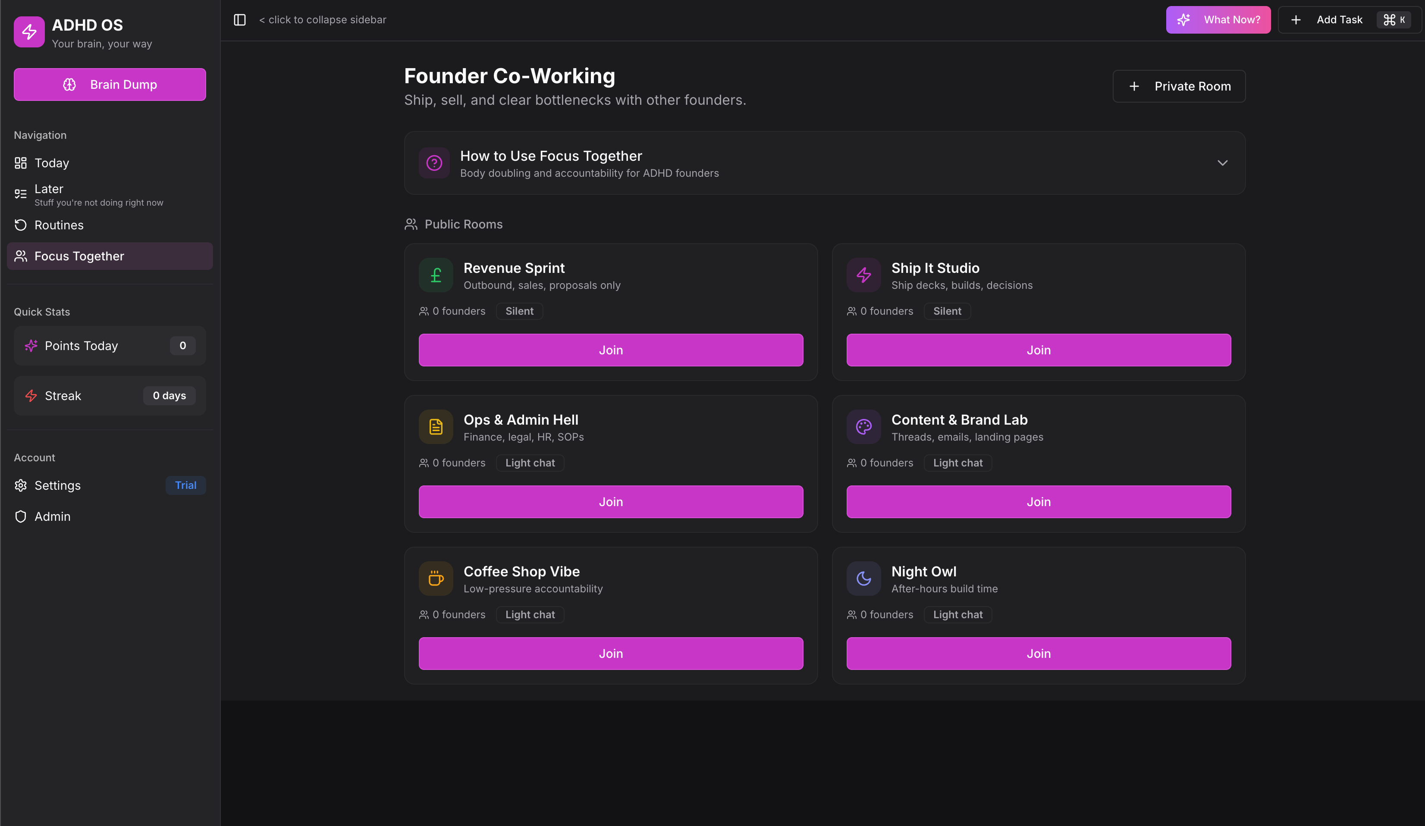Open Settings in the Account section
The image size is (1425, 826).
pyautogui.click(x=57, y=486)
